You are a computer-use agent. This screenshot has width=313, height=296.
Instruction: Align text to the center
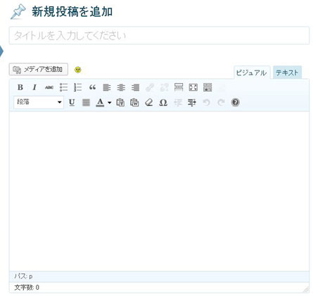(x=121, y=87)
